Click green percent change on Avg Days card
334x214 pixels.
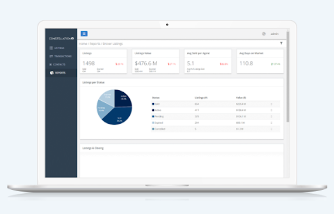point(276,64)
